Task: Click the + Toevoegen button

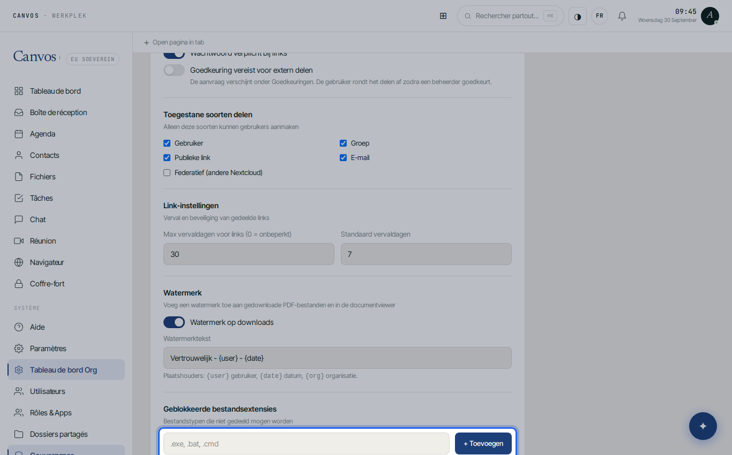Action: [x=483, y=443]
